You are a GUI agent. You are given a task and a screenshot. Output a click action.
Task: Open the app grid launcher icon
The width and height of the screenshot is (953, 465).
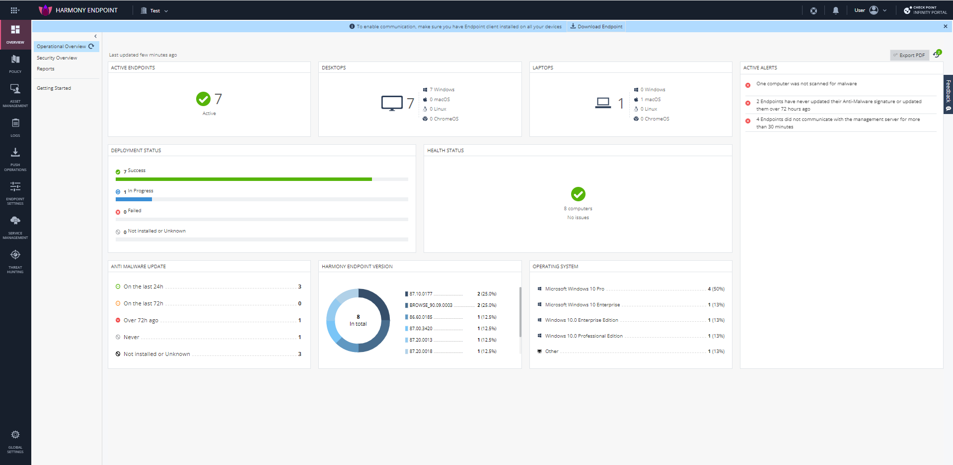(x=14, y=10)
